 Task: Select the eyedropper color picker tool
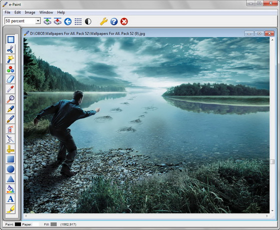tap(10, 89)
